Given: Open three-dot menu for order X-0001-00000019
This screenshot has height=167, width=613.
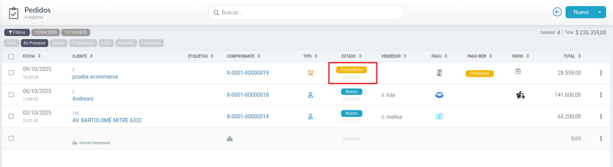Looking at the screenshot, I should coord(601,73).
